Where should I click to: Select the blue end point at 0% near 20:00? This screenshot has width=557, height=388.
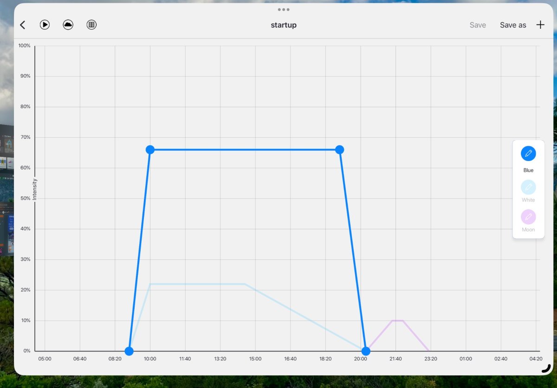coord(366,351)
